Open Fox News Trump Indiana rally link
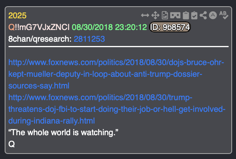The image size is (236, 159). tap(117, 109)
